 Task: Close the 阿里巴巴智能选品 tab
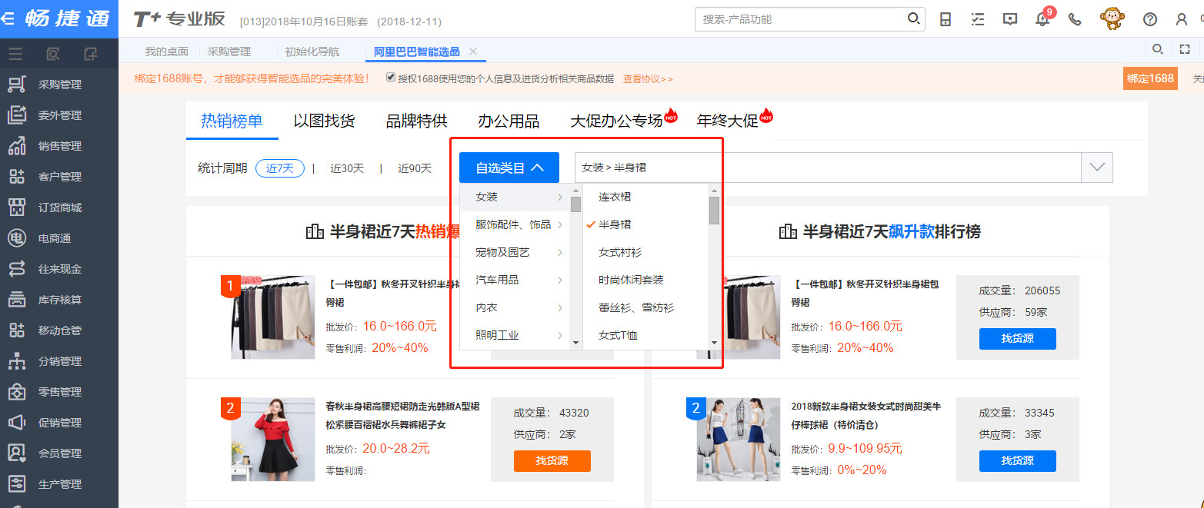click(473, 51)
